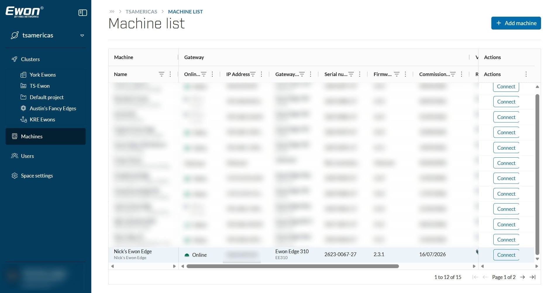Screen dimensions: 558x293
Task: Click the MACHINE LIST breadcrumb
Action: (185, 11)
